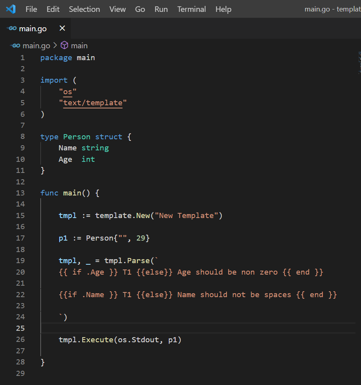The height and width of the screenshot is (385, 361).
Task: Open the View menu
Action: pyautogui.click(x=117, y=9)
